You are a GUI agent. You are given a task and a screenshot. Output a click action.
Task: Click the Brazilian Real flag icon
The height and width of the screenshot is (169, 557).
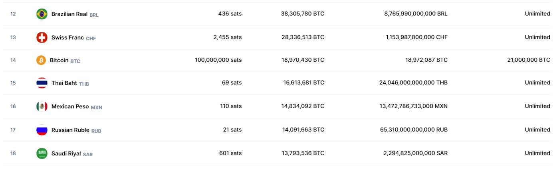coord(42,14)
